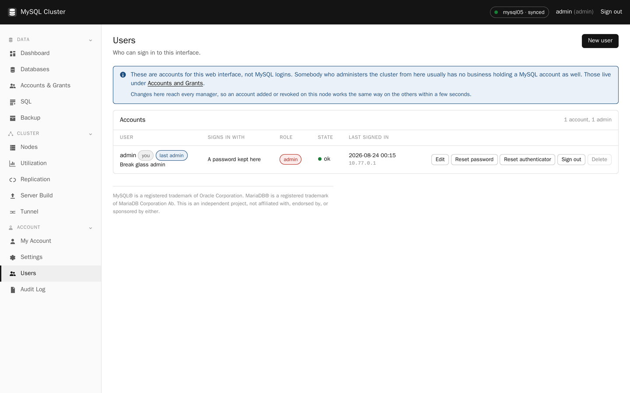Click the STATE column header
Screen dimensions: 630x393
325,138
